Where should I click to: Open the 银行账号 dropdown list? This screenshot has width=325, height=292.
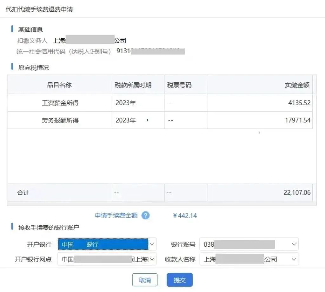tap(294, 244)
